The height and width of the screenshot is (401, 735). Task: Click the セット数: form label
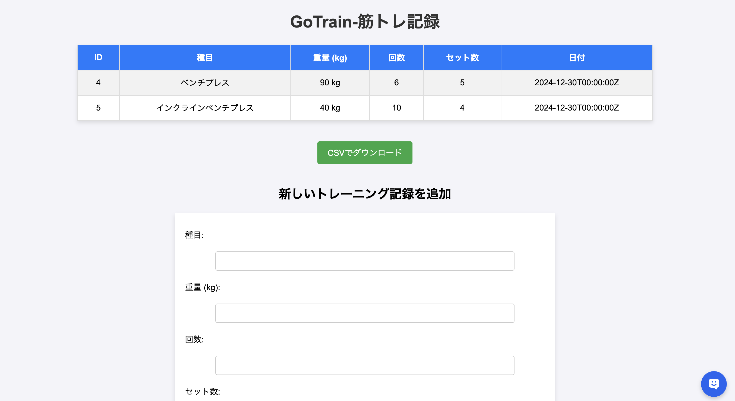pos(202,391)
